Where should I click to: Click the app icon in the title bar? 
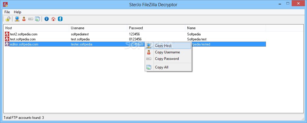(6, 4)
